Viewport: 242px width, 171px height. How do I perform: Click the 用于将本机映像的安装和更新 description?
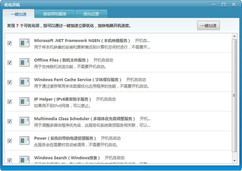(92, 47)
